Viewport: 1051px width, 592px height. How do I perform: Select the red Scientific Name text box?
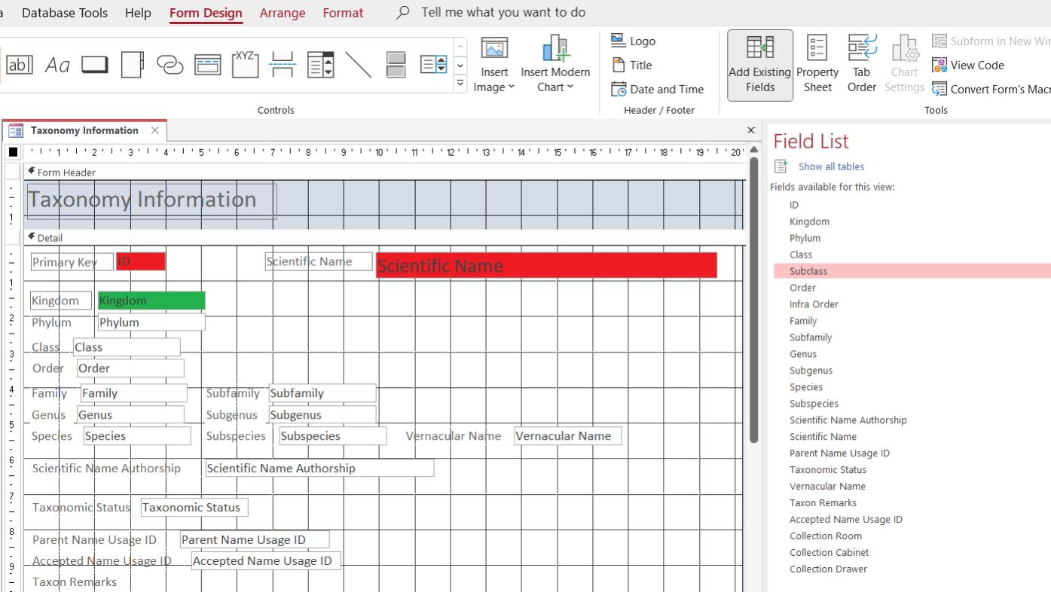(546, 265)
